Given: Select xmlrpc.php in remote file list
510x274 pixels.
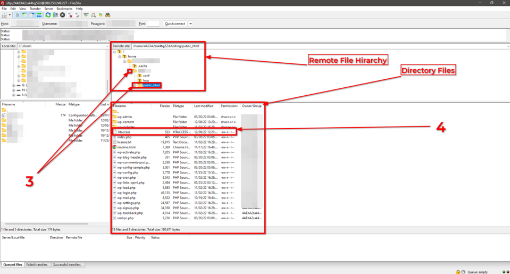Looking at the screenshot, I should click(x=125, y=218).
